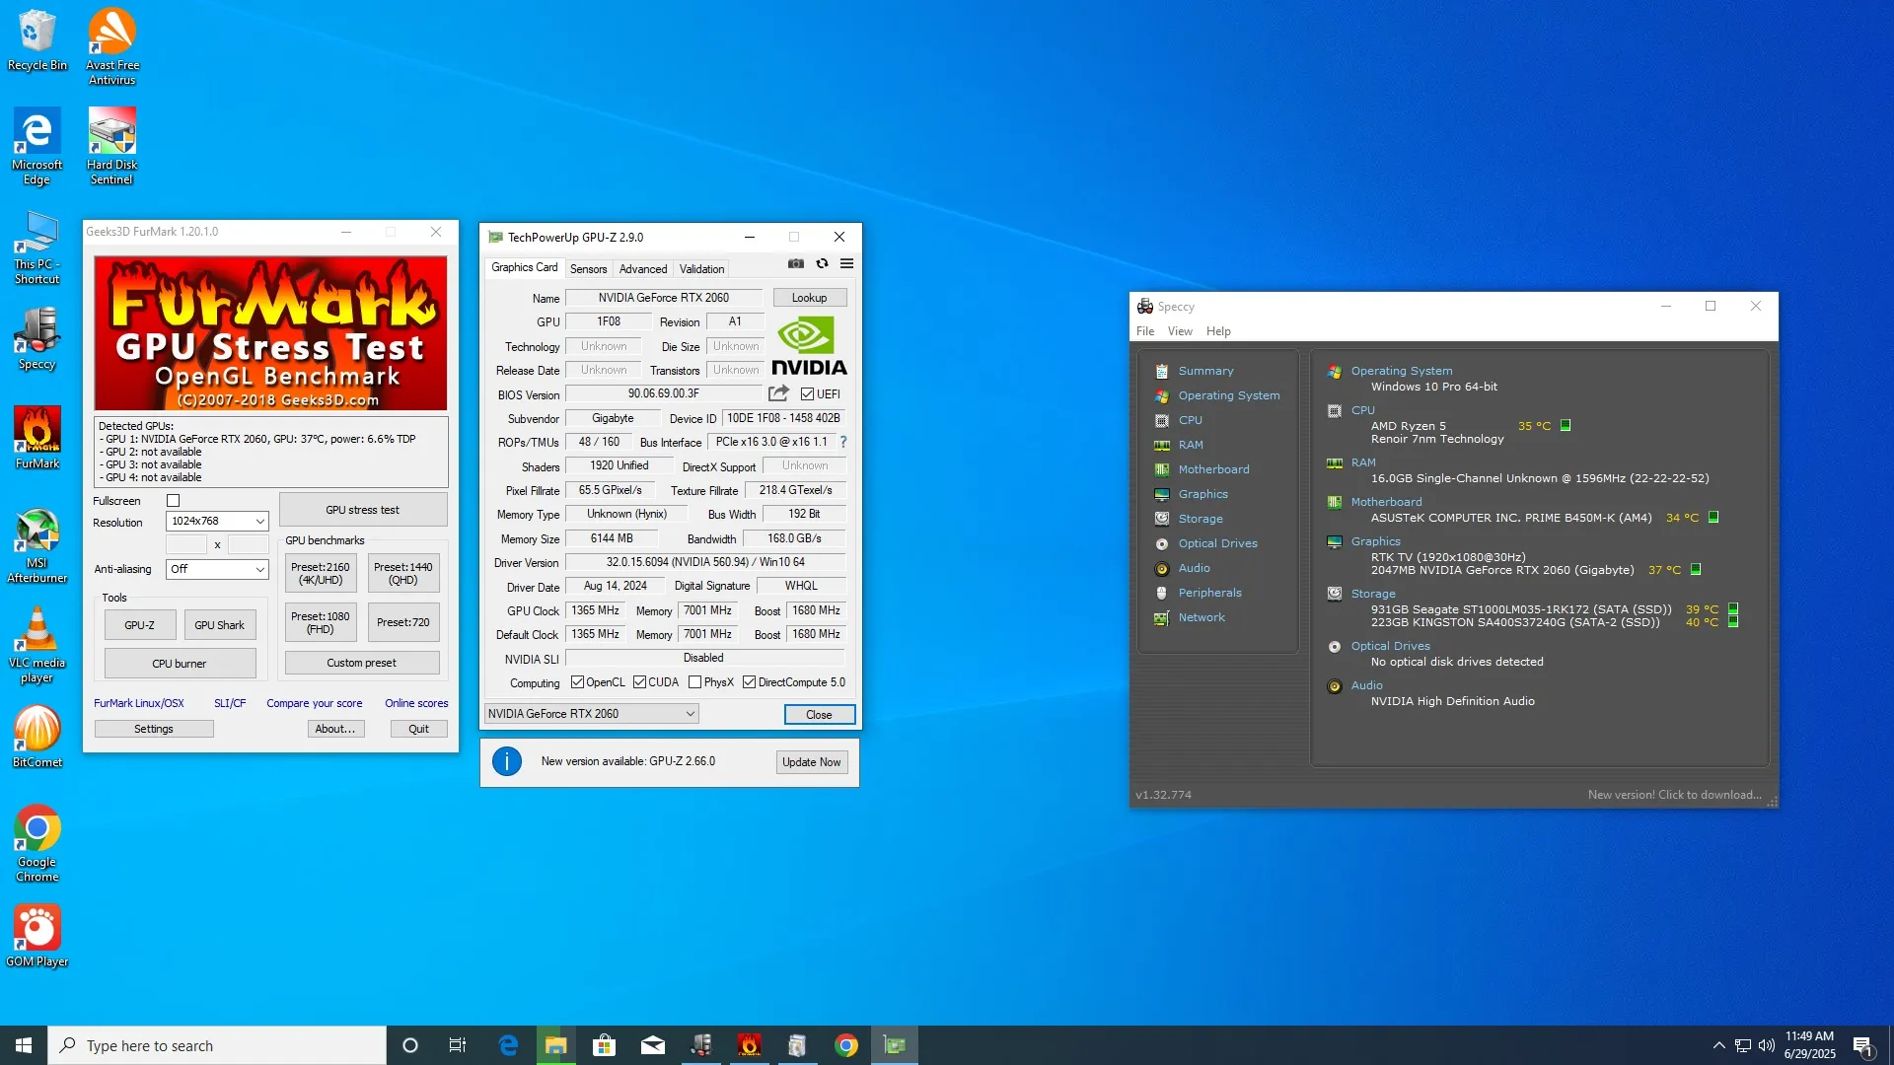Click Update Now for GPU-Z 2.66.0

[x=811, y=762]
